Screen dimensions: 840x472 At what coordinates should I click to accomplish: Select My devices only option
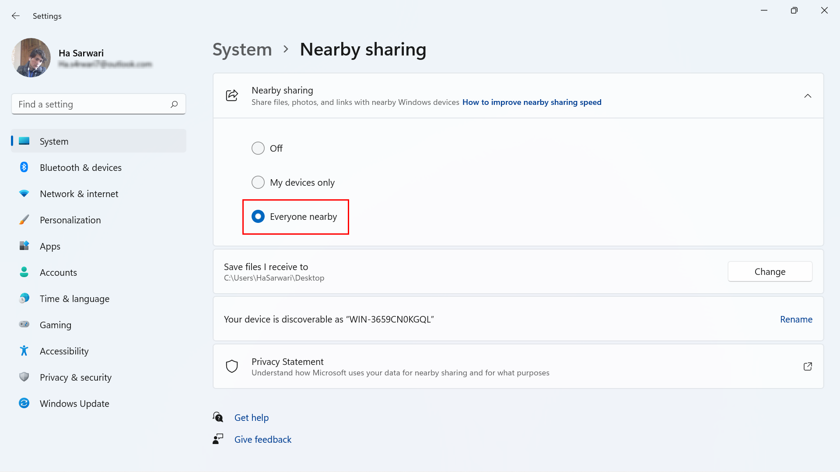point(258,182)
